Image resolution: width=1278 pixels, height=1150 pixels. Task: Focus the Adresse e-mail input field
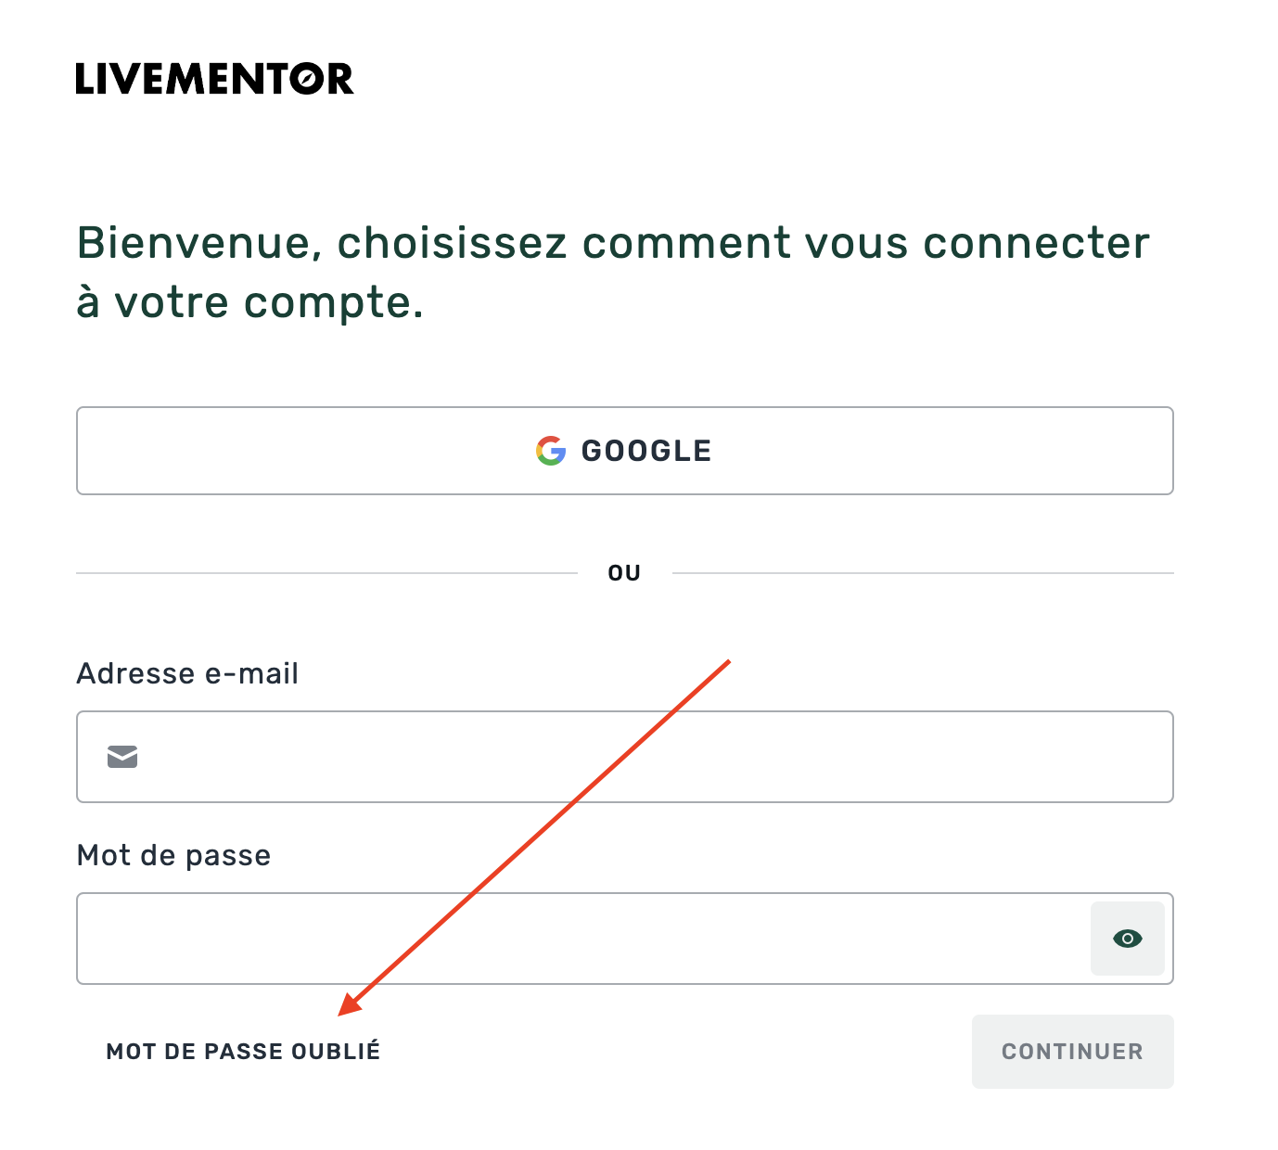(x=649, y=757)
